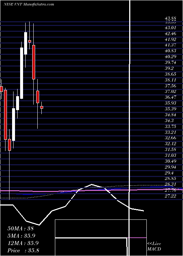
Task: Select the 30.49 price label
Action: (171, 161)
